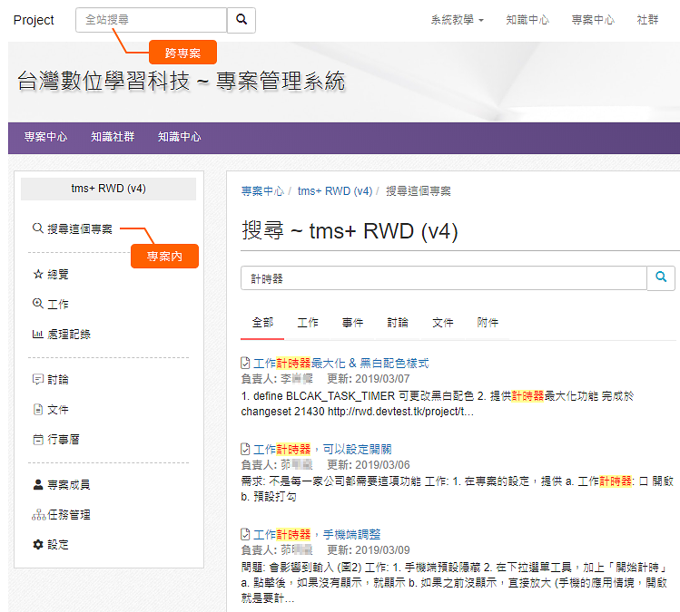Click 專案中心 breadcrumb link
Image resolution: width=680 pixels, height=612 pixels.
tap(262, 191)
